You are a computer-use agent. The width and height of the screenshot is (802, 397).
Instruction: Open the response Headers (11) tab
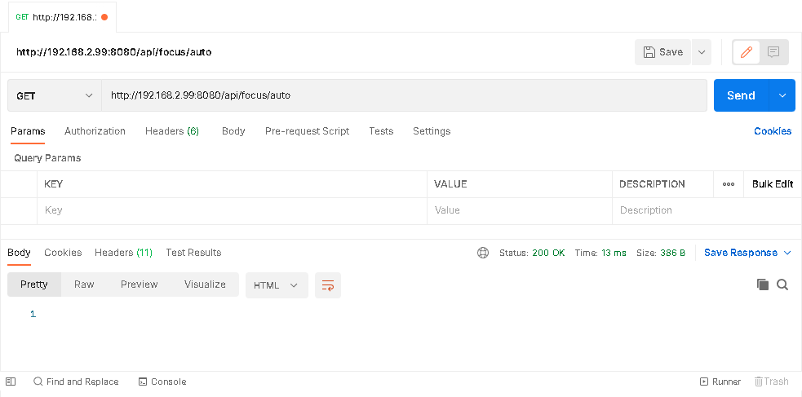[x=123, y=253]
